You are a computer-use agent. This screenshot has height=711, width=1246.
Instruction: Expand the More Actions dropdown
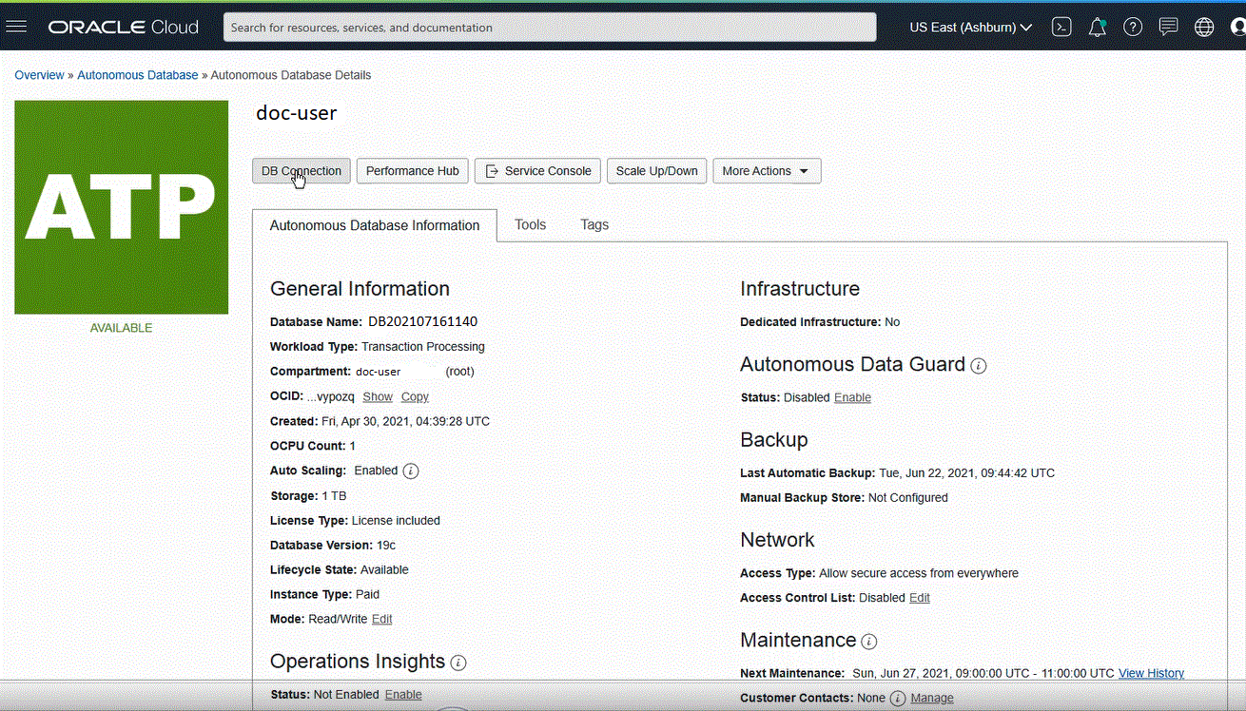(x=766, y=171)
